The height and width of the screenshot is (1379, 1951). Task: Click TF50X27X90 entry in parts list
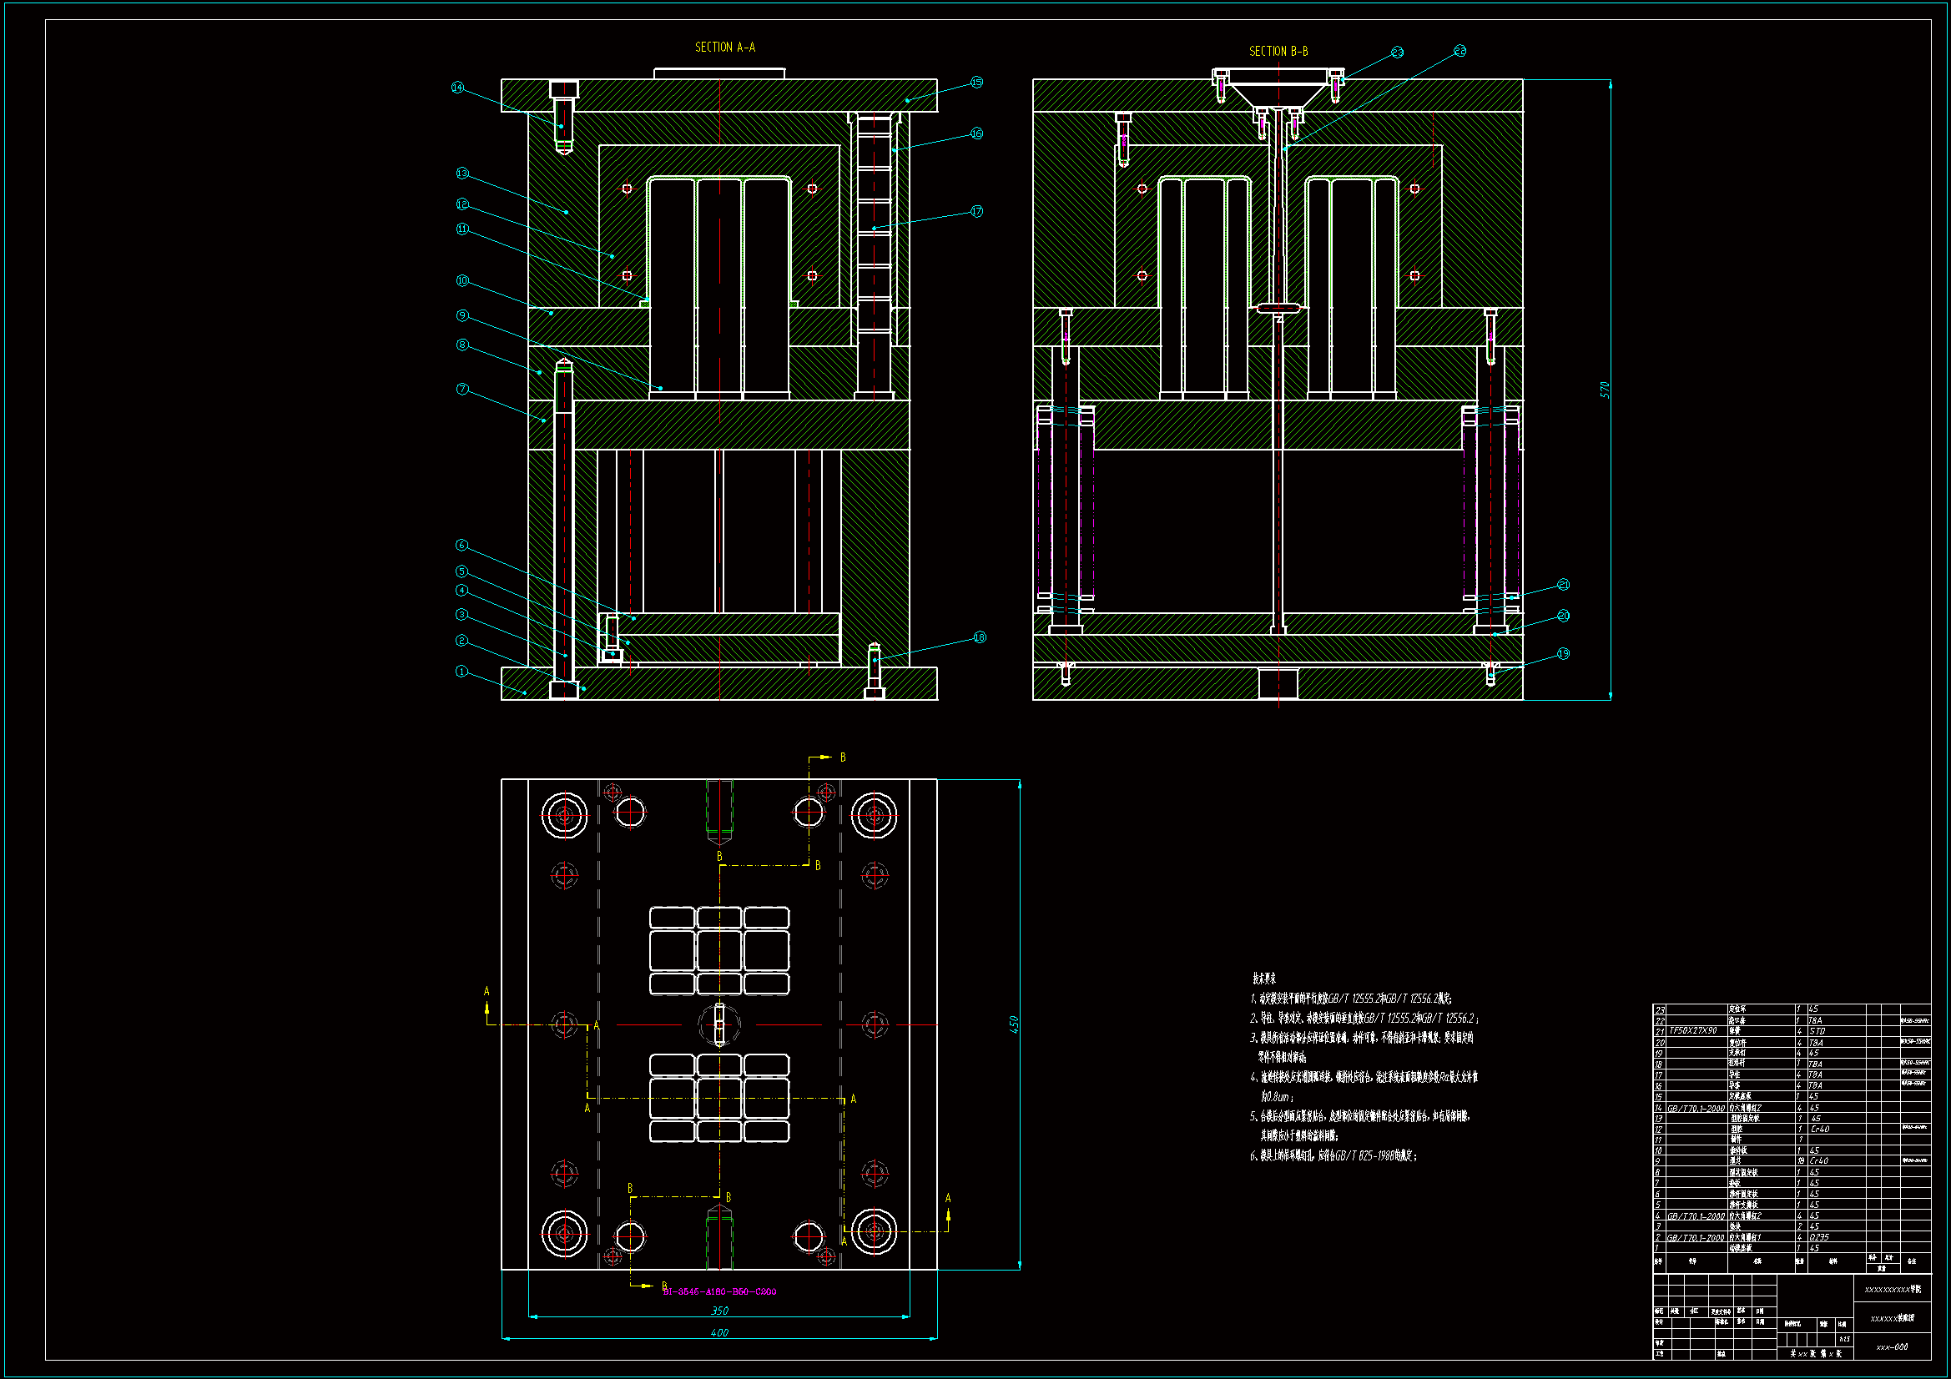[1692, 1030]
